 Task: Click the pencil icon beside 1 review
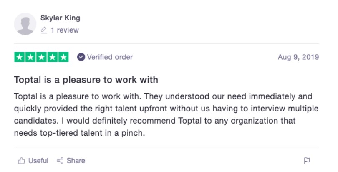pos(44,30)
